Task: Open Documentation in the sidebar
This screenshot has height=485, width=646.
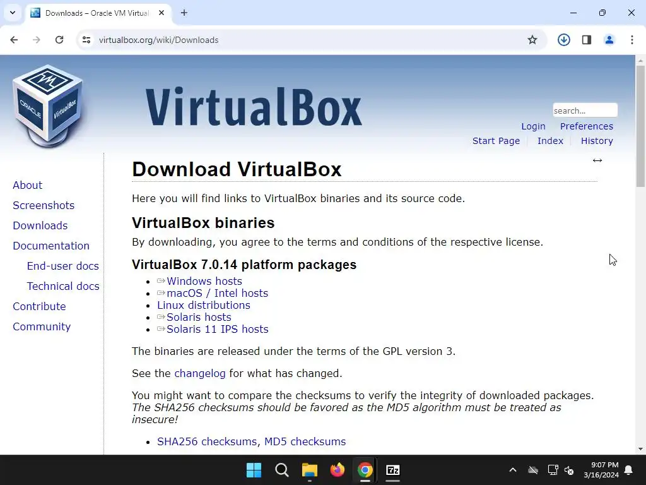Action: tap(51, 246)
